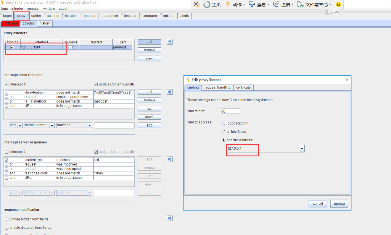Click cancel in Edit proxy listener dialog
This screenshot has width=391, height=235.
[x=318, y=203]
